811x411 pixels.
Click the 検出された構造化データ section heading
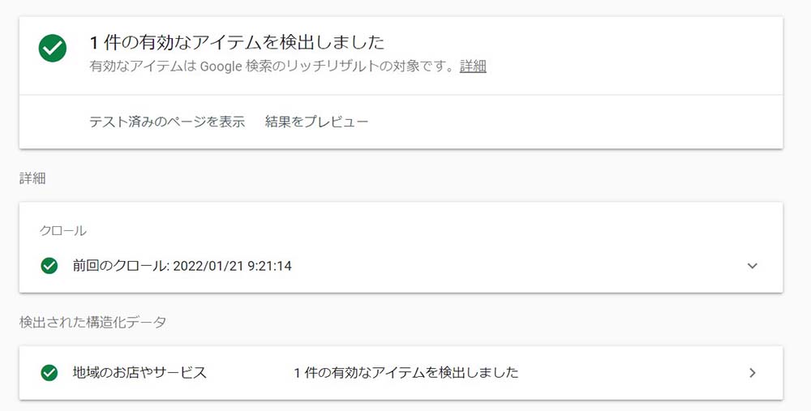(x=92, y=322)
